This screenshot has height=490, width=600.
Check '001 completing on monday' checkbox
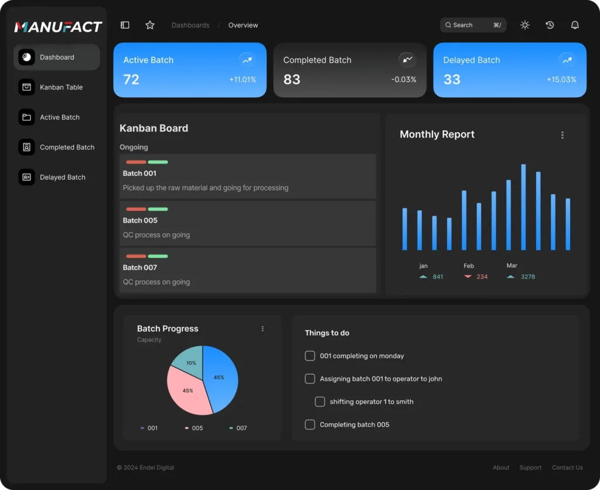[310, 356]
